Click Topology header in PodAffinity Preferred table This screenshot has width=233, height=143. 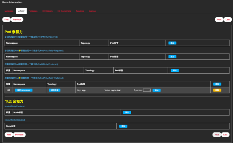[90, 71]
